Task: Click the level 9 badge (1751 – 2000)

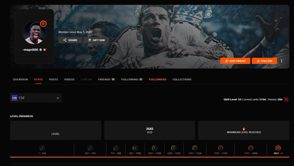Action: [251, 148]
